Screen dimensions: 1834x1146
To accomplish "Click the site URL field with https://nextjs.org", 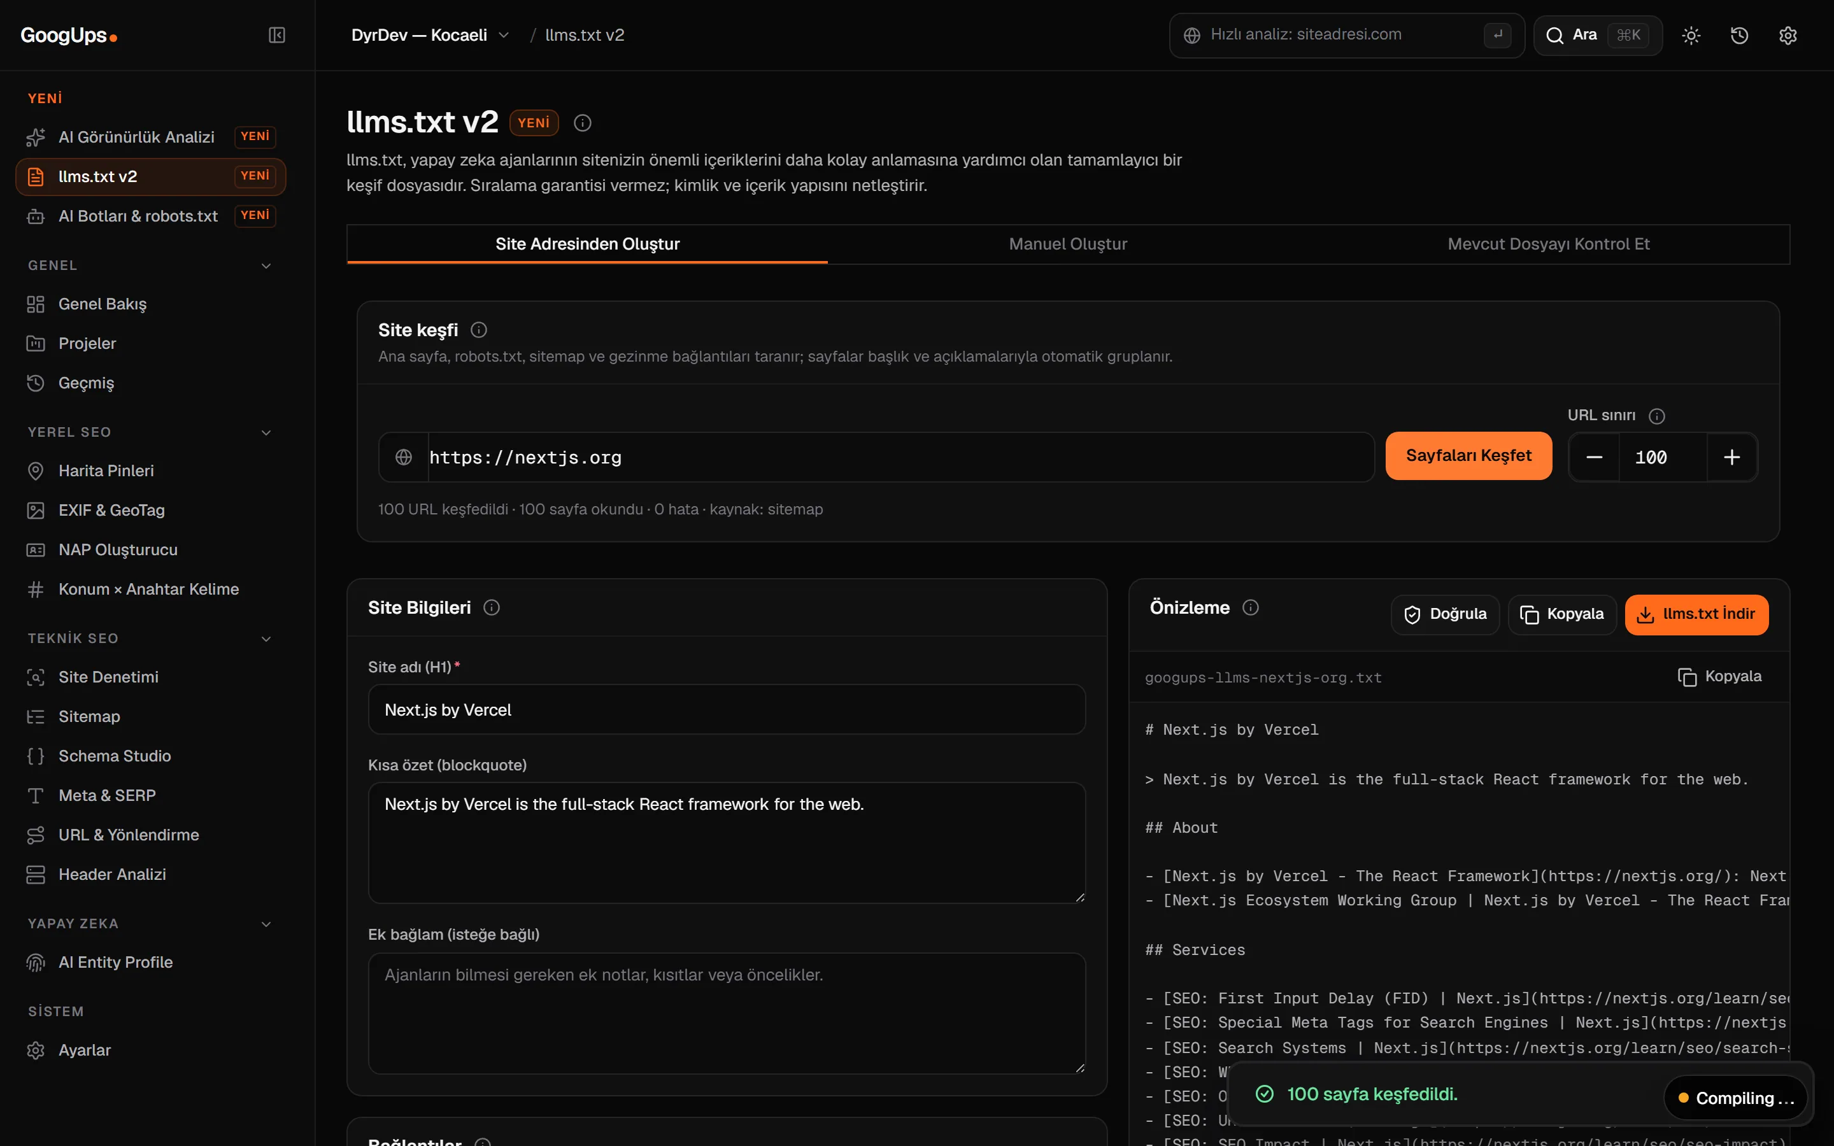I will [x=900, y=457].
